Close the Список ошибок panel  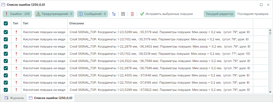tap(268, 5)
